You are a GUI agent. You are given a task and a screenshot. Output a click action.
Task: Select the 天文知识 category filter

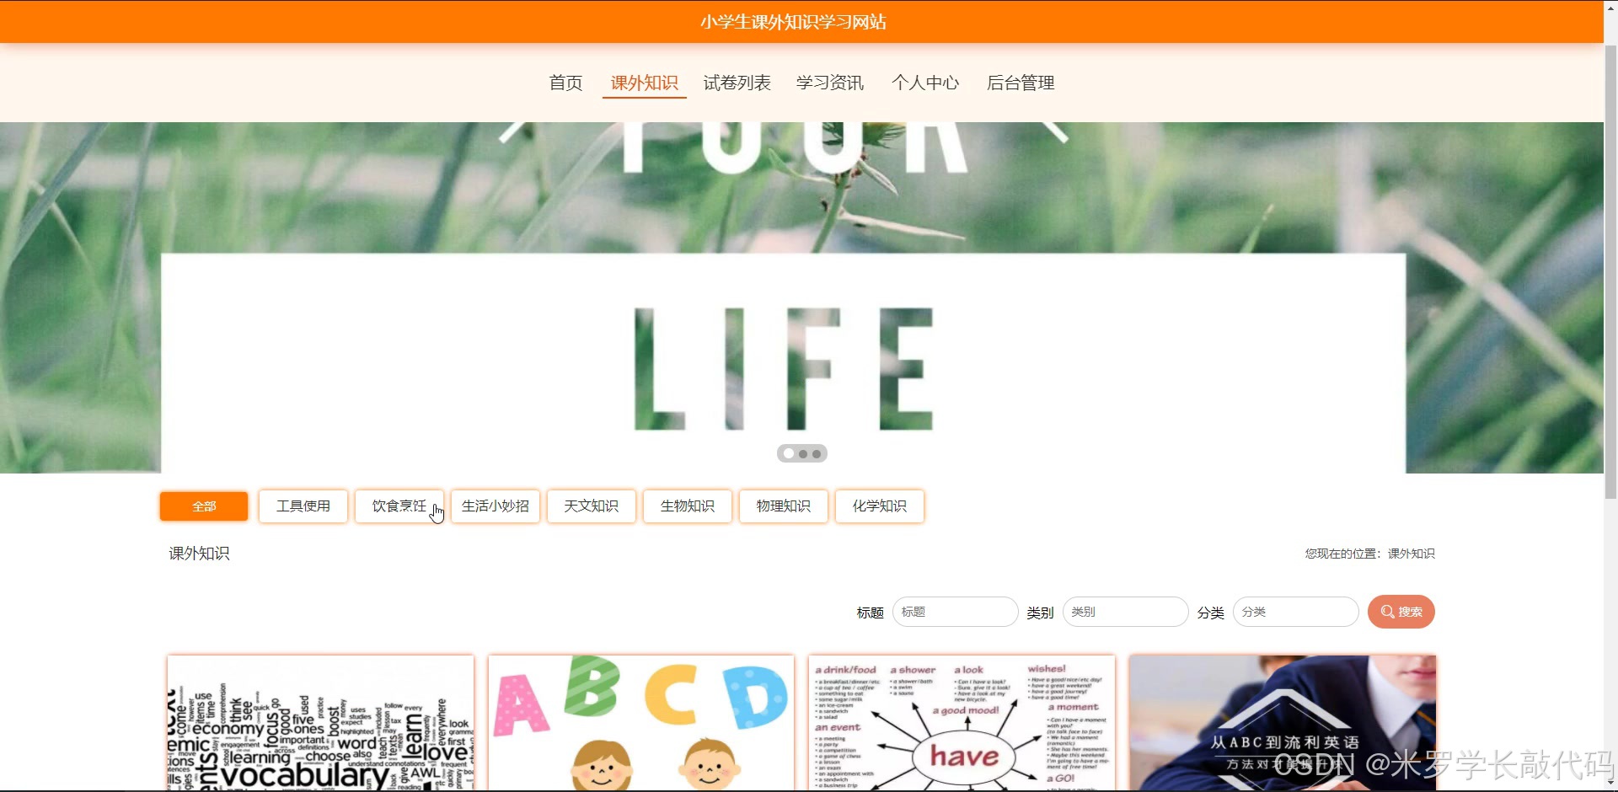coord(591,506)
